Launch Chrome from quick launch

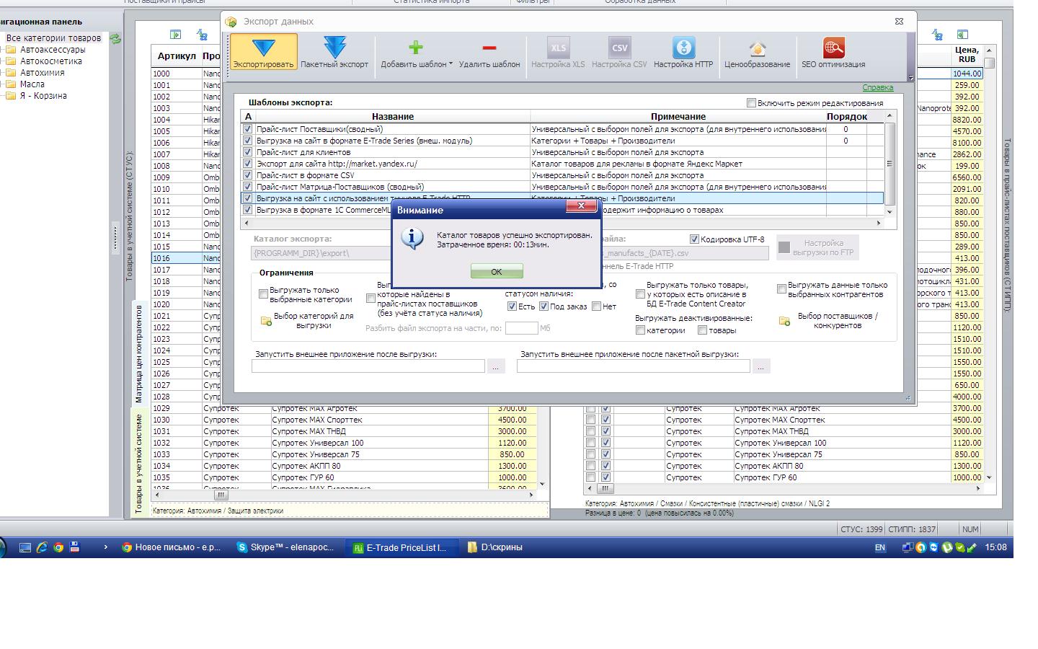click(x=58, y=547)
